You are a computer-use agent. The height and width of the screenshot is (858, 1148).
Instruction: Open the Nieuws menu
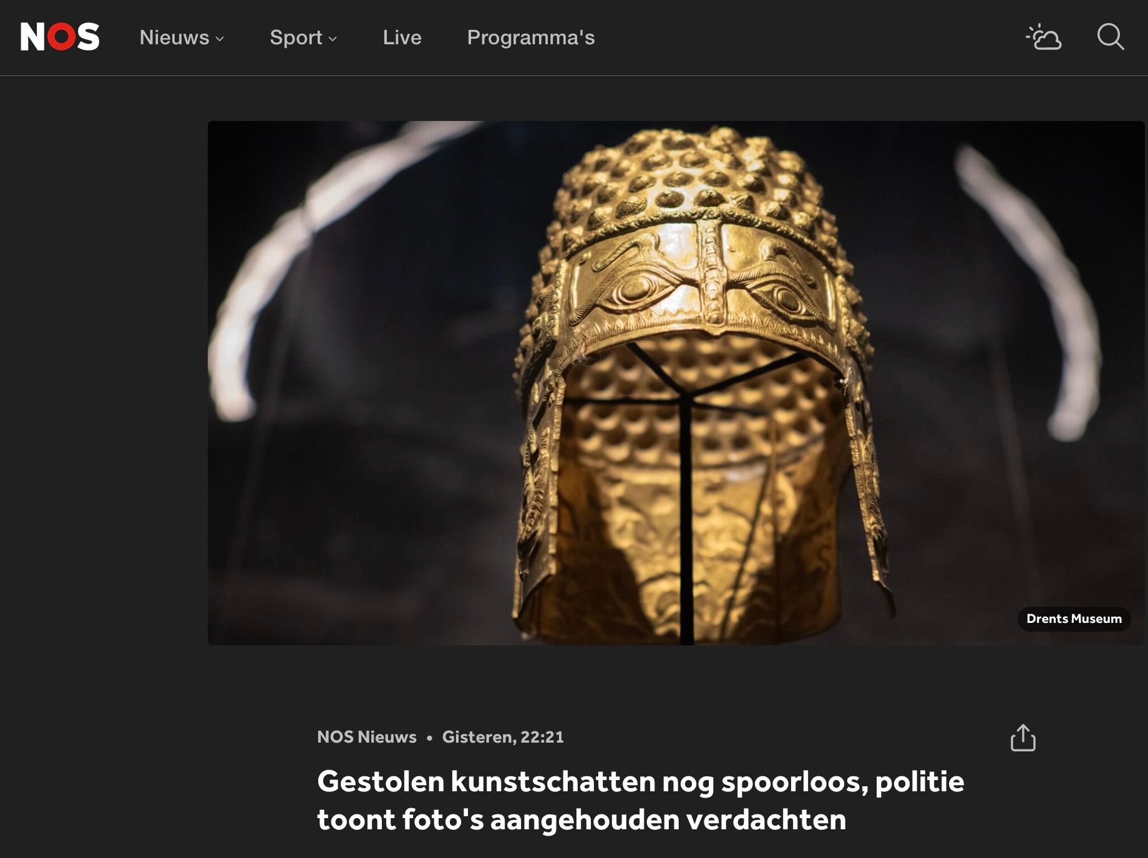pos(182,37)
